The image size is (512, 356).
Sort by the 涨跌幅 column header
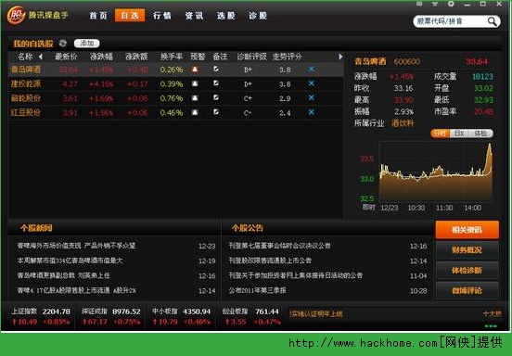tap(101, 57)
